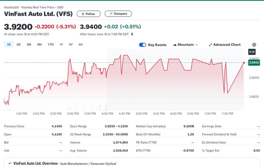Screen dimensions: 264x167
Task: Open the Advanced Chart link
Action: click(x=225, y=45)
